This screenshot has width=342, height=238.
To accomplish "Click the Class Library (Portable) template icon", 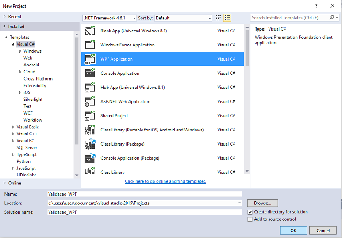I will (x=90, y=130).
